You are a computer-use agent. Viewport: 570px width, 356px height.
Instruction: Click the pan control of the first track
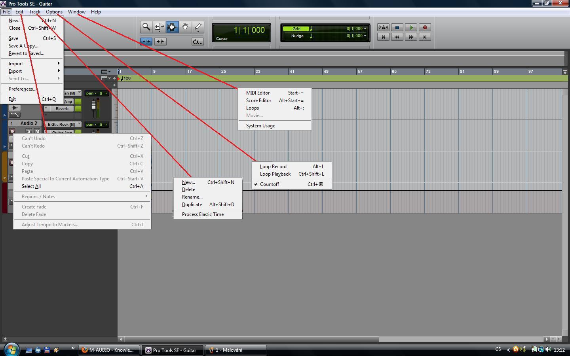coord(97,93)
